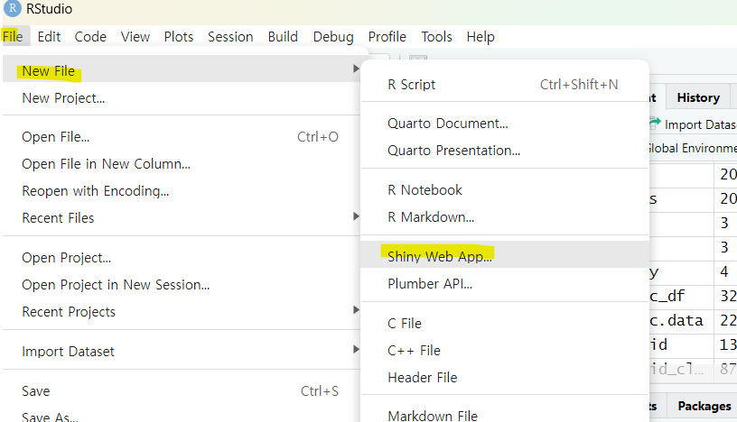Screen dimensions: 737x422
Task: Switch to the History tab
Action: pos(698,97)
